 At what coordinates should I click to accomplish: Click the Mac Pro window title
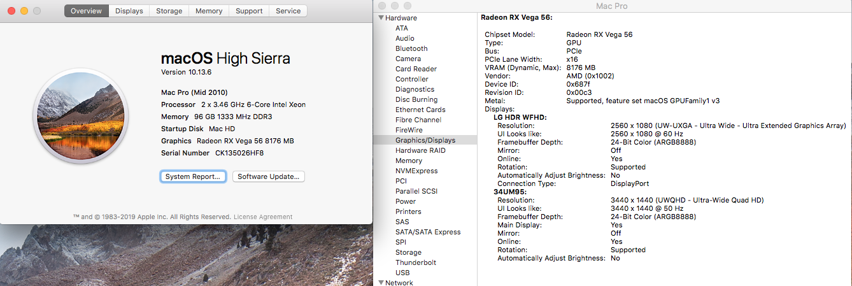pyautogui.click(x=611, y=6)
